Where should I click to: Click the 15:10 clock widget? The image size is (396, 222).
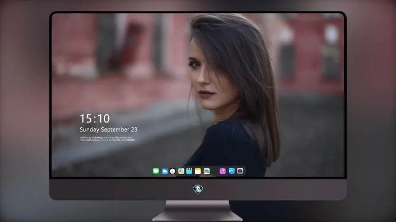tap(95, 118)
